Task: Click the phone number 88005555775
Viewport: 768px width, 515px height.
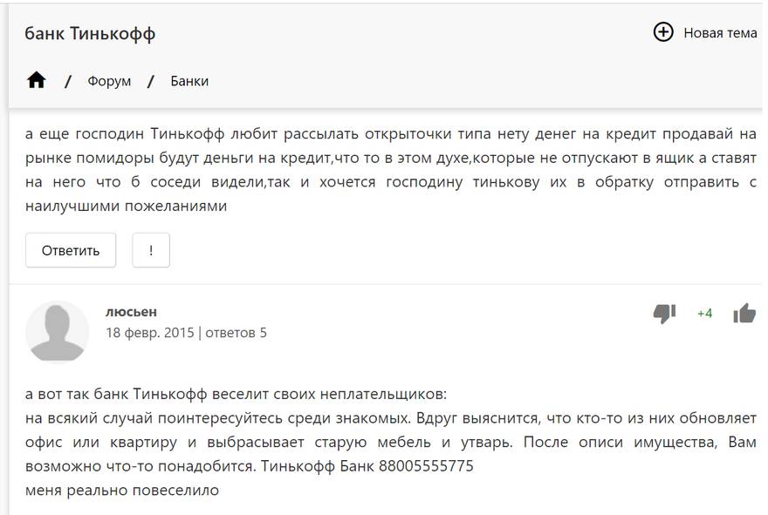Action: coord(426,466)
